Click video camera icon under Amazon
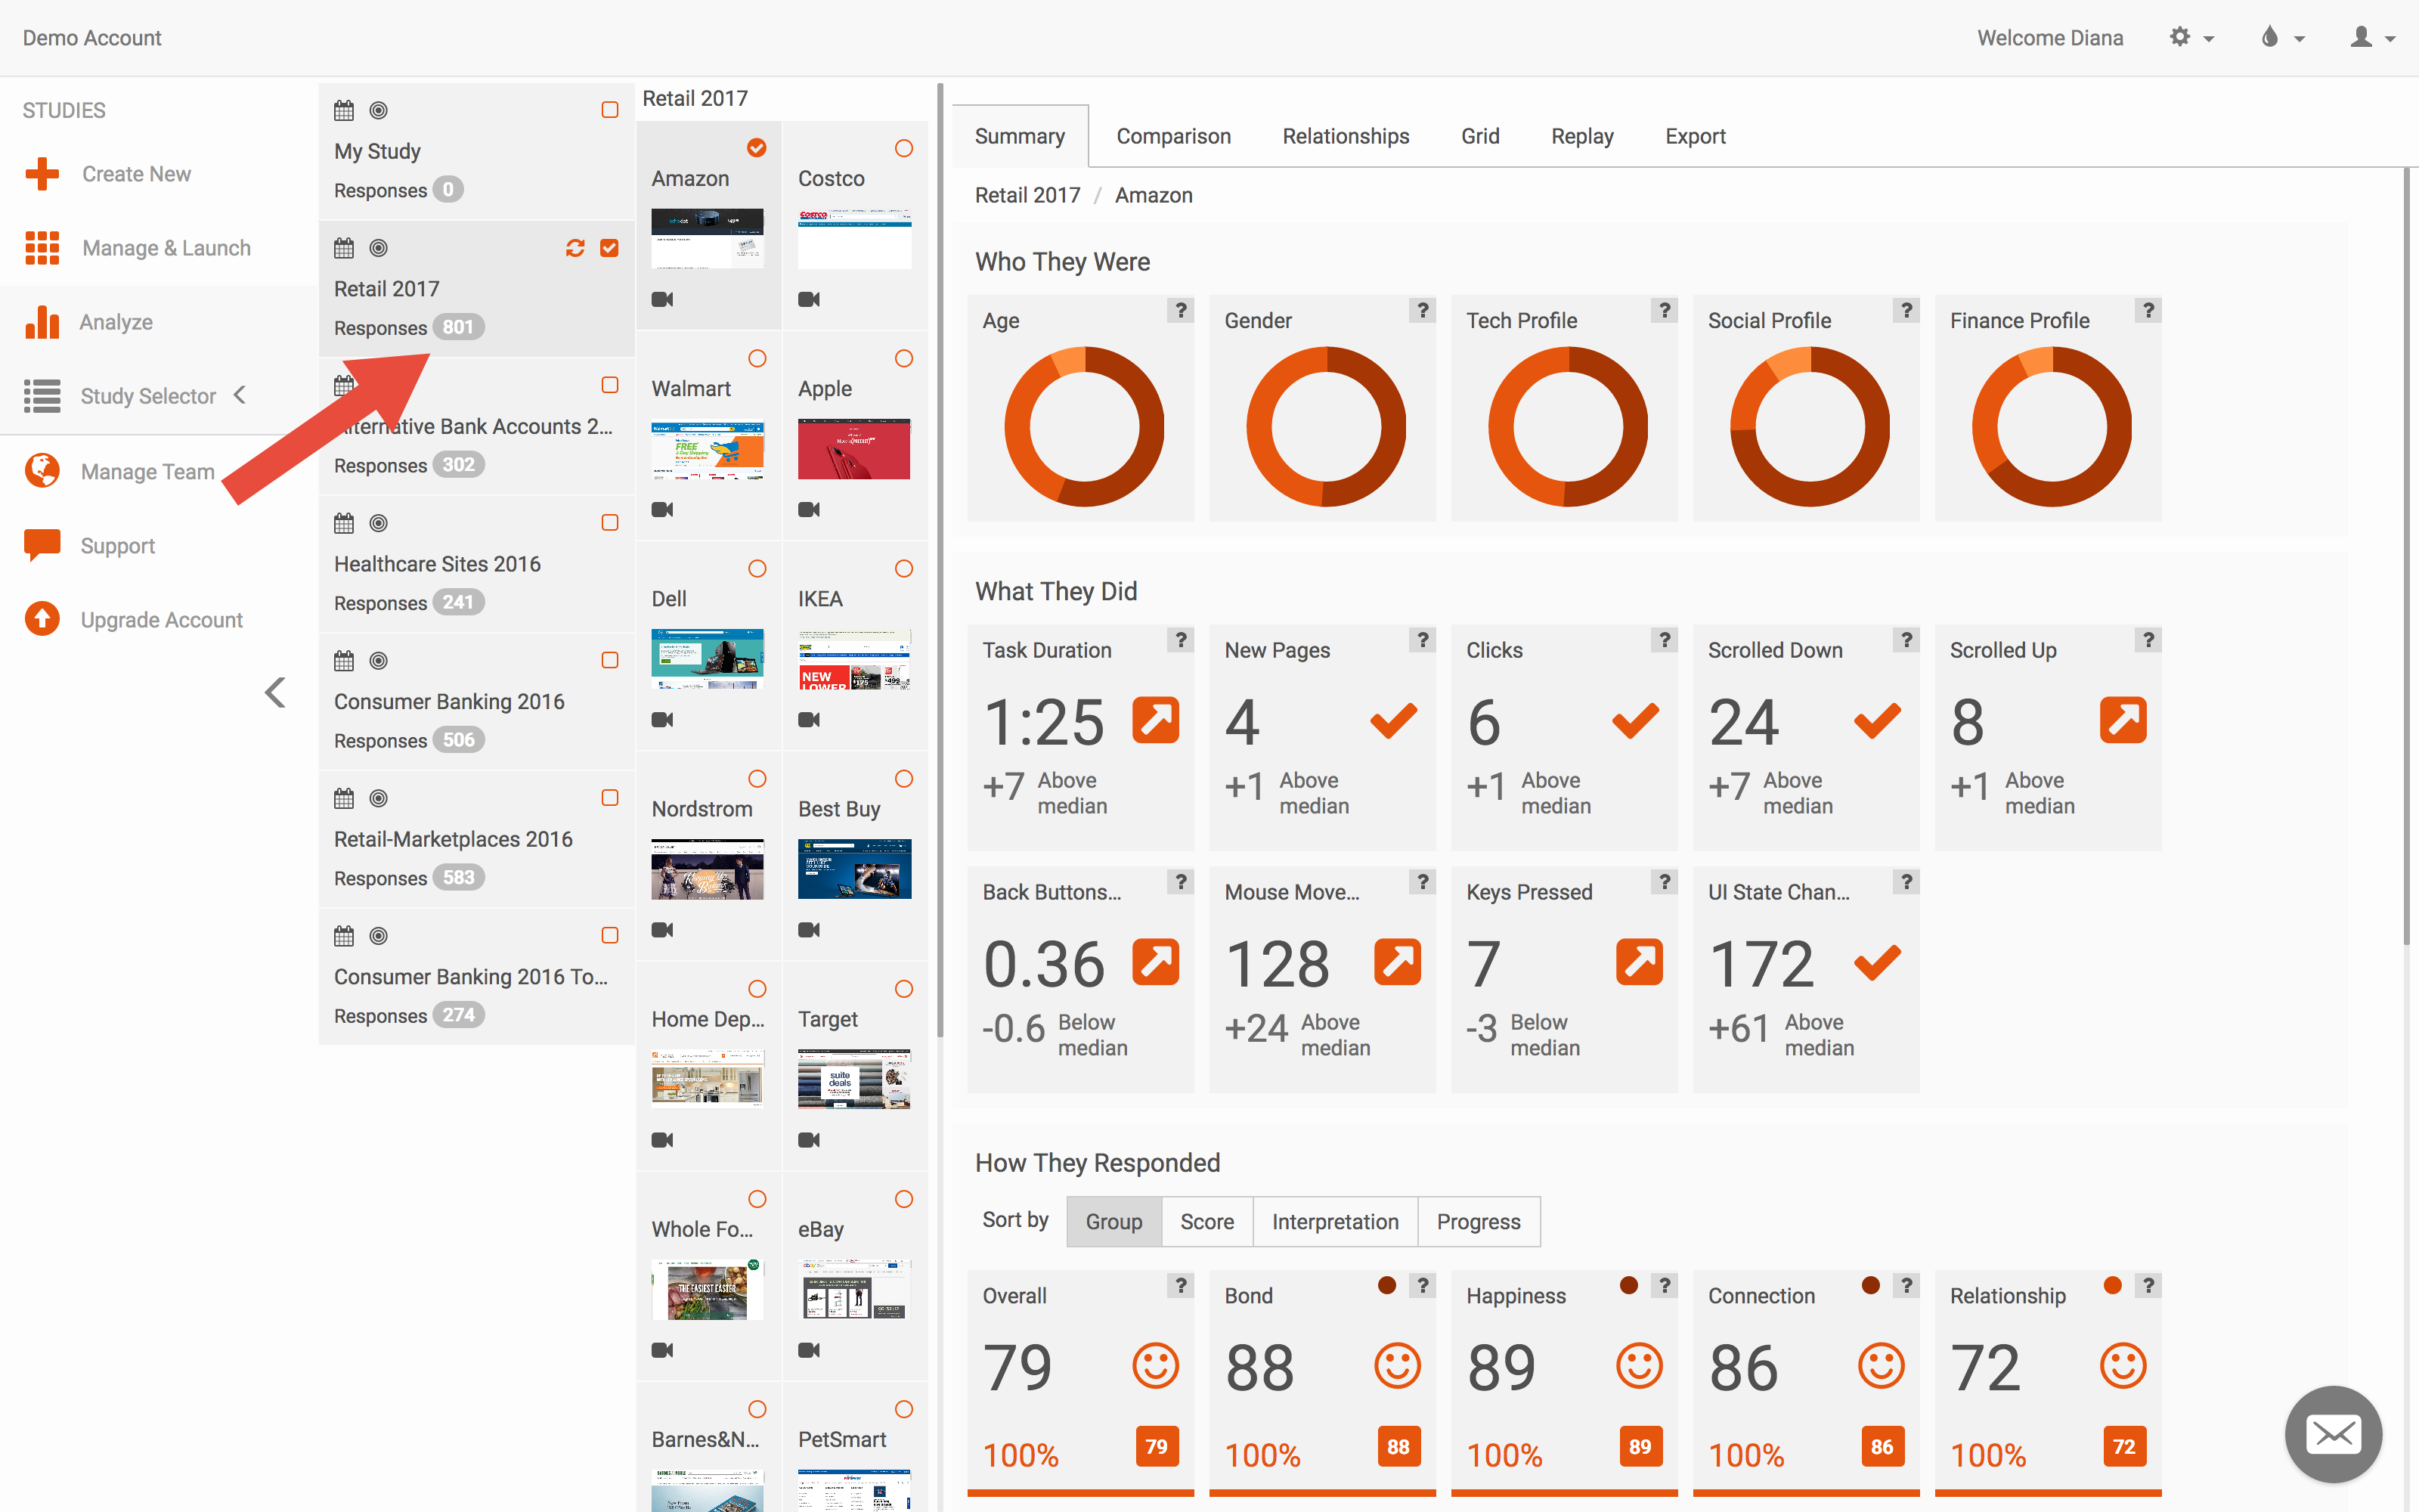This screenshot has height=1512, width=2419. click(x=663, y=299)
